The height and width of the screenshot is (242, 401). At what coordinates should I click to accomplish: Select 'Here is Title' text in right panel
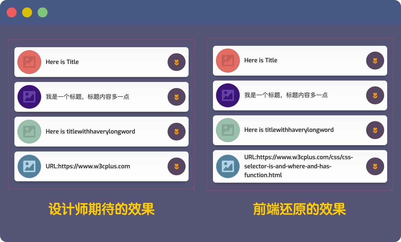[x=261, y=60]
